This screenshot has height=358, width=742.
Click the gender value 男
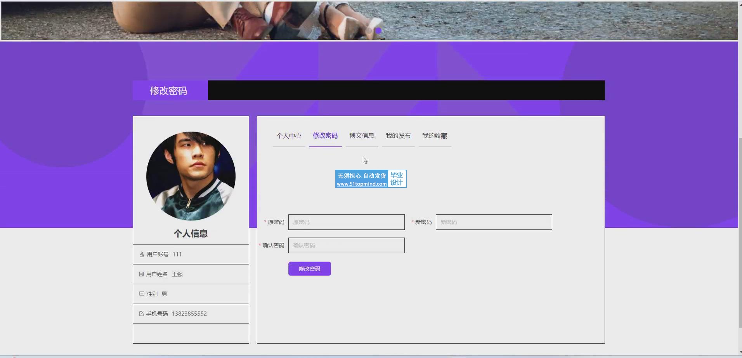164,294
